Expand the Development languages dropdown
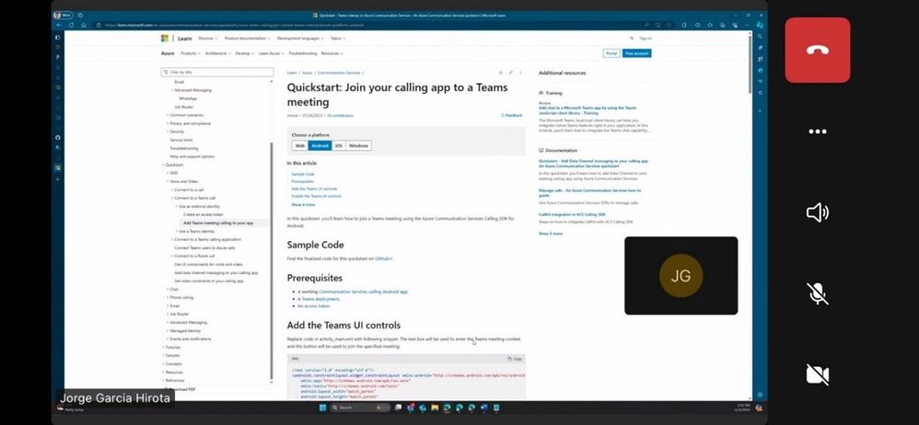The image size is (919, 425). [301, 38]
